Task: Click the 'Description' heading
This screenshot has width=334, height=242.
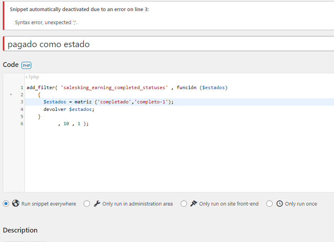Action: coord(20,230)
